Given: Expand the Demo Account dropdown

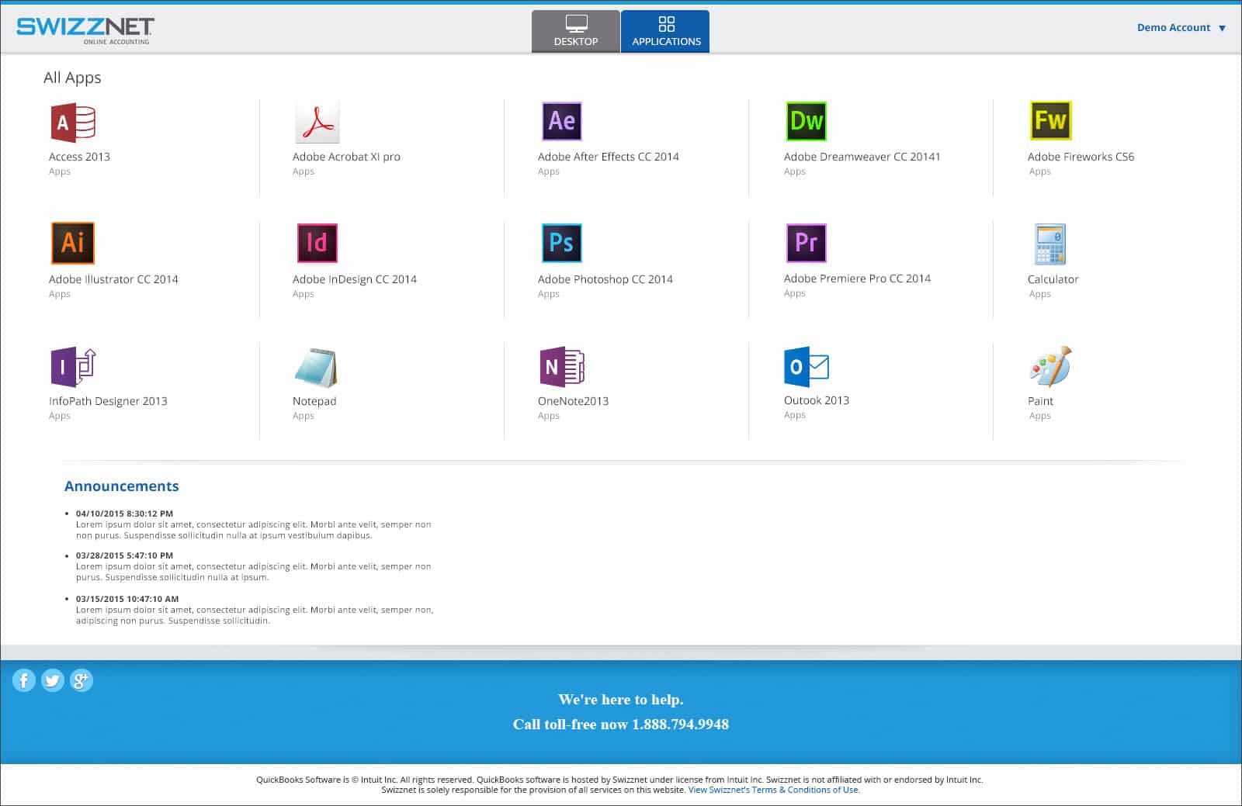Looking at the screenshot, I should coord(1181,27).
